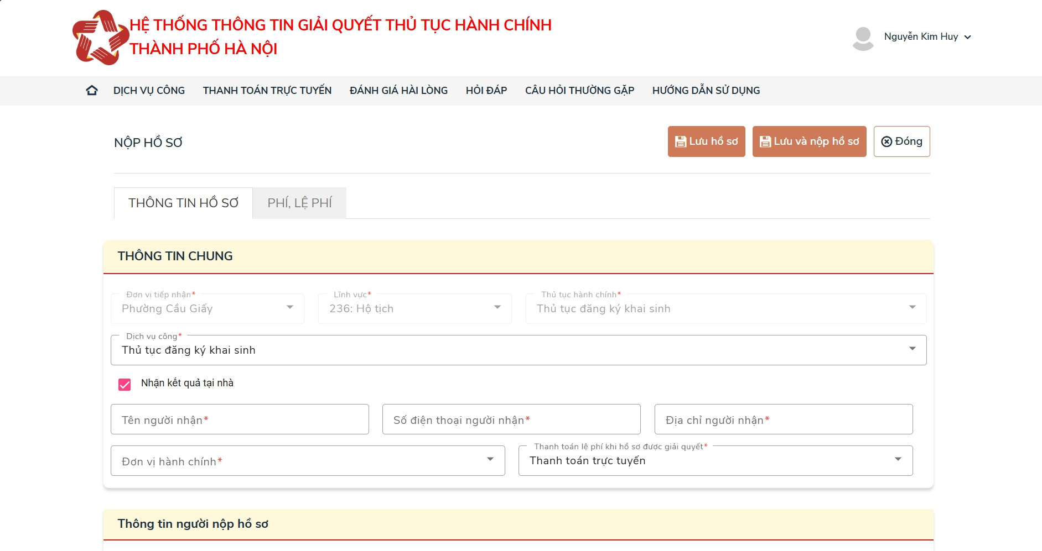Image resolution: width=1042 pixels, height=551 pixels.
Task: Go to 'THANH TOÁN TRỰC TUYẾN' menu
Action: (267, 91)
